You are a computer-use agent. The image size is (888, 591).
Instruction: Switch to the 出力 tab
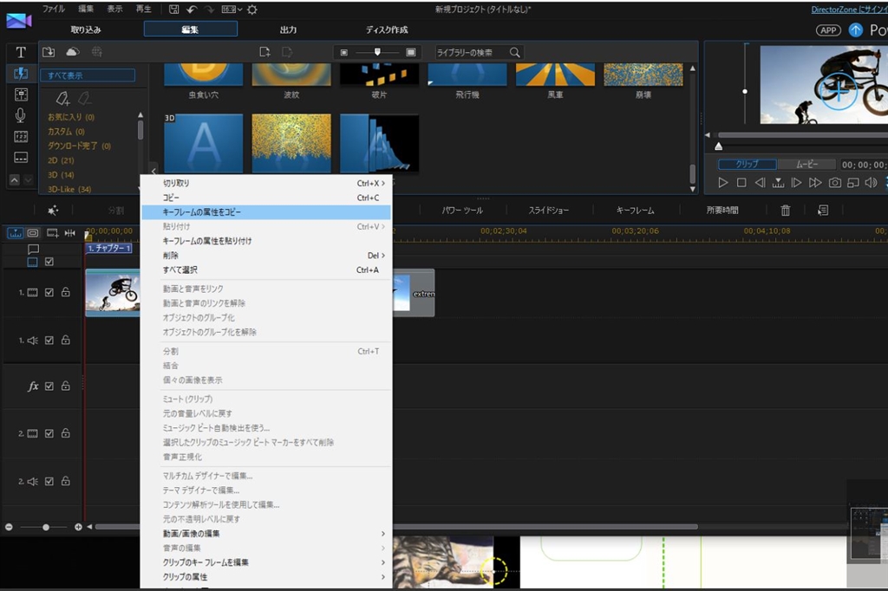pos(288,29)
